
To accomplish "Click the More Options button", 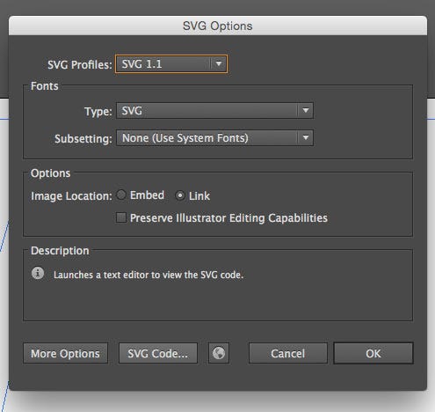I will pyautogui.click(x=66, y=353).
